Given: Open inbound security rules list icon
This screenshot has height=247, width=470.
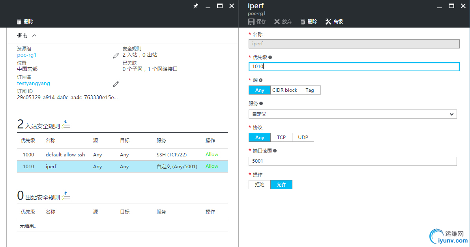Looking at the screenshot, I should coord(66,124).
